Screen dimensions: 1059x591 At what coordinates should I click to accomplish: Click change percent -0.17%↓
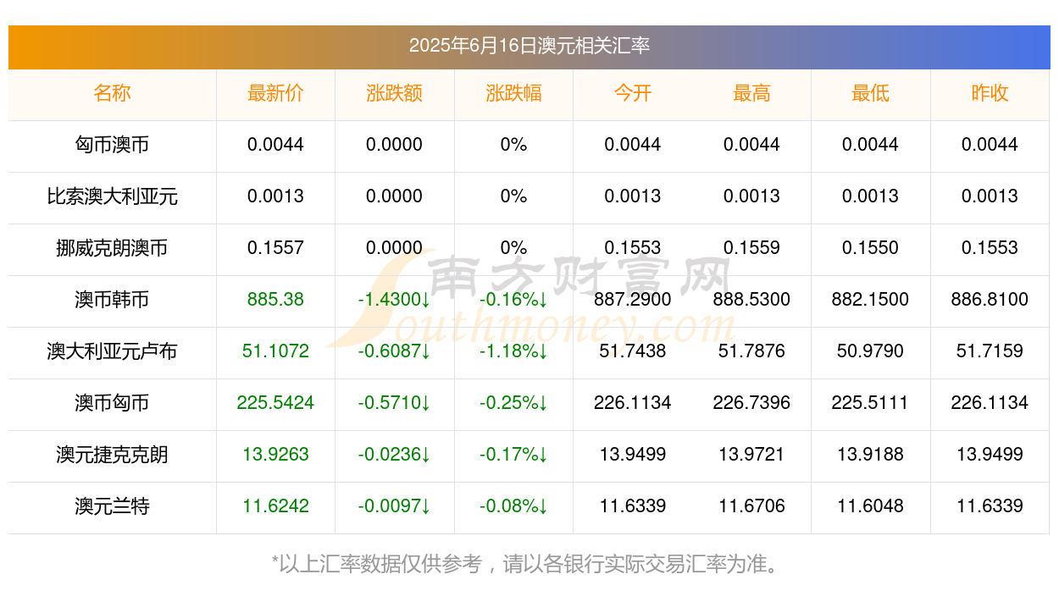(x=513, y=455)
